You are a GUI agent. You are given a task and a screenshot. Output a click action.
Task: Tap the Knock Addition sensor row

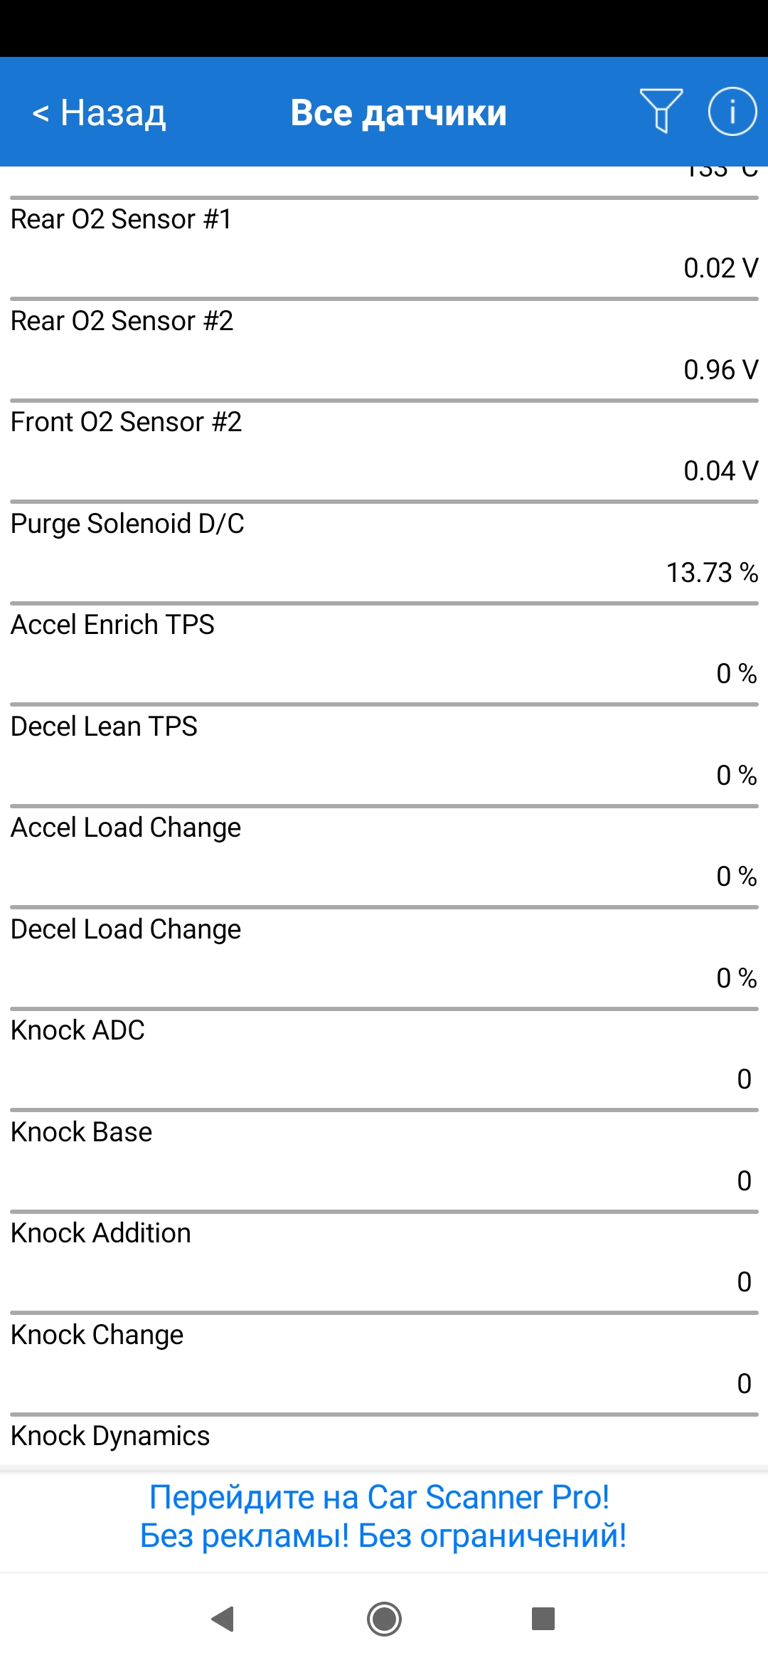coord(384,1258)
